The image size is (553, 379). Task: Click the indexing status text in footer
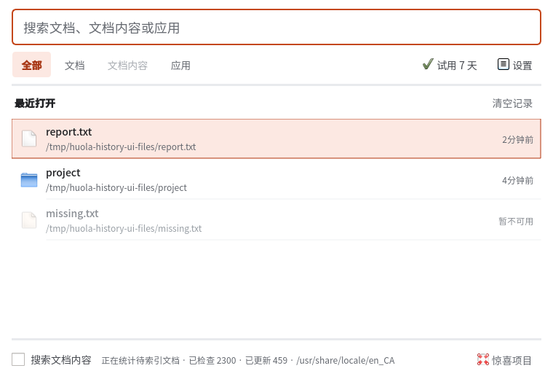pos(248,361)
